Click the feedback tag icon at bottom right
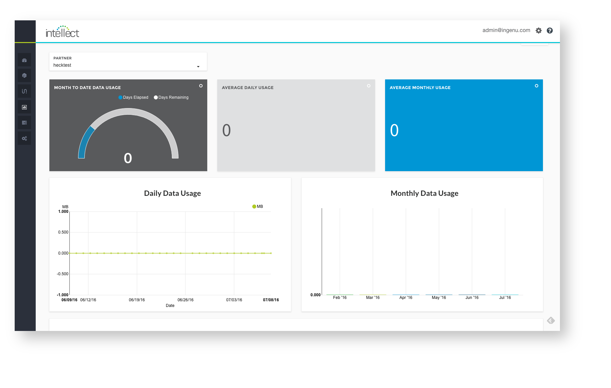The width and height of the screenshot is (611, 388). point(551,321)
